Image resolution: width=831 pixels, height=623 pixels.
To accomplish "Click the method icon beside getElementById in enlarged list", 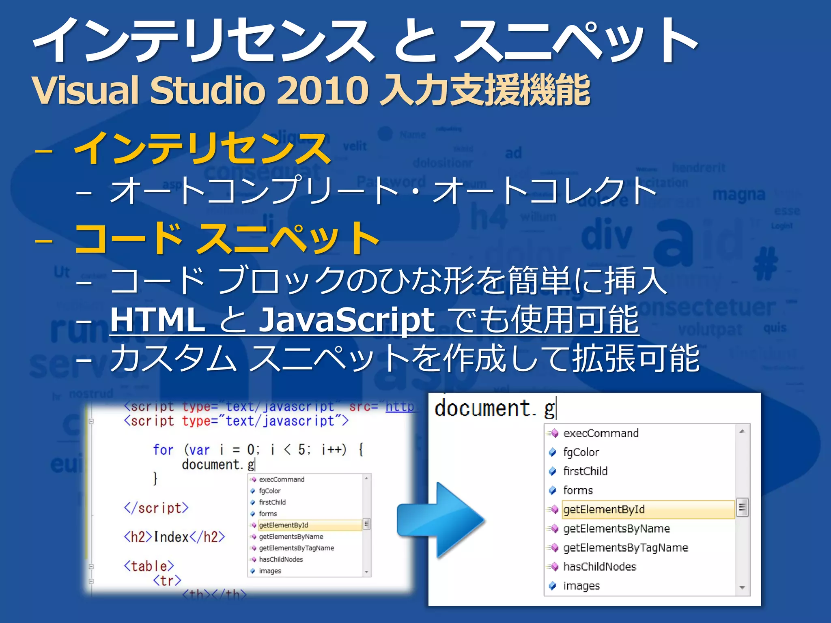I will (x=553, y=509).
